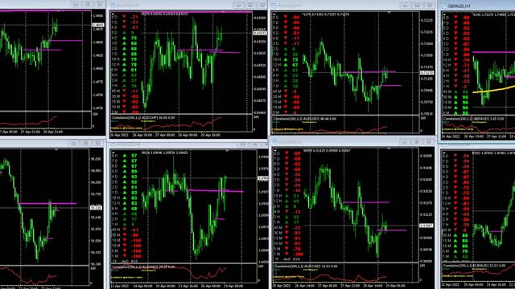
Task: Click the AUDNZD chart window icon
Action: [x=113, y=144]
